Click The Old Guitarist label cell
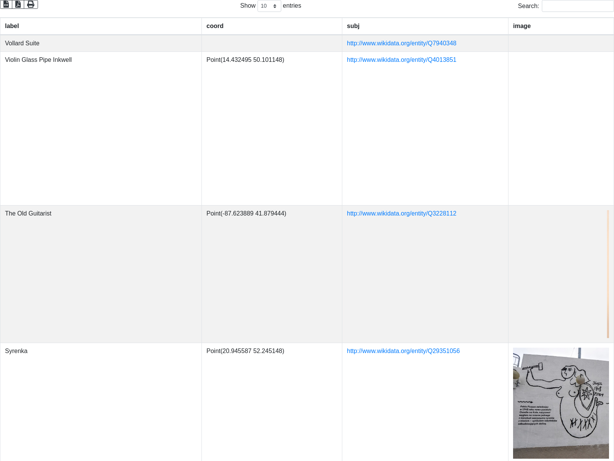The width and height of the screenshot is (614, 461). coord(28,214)
